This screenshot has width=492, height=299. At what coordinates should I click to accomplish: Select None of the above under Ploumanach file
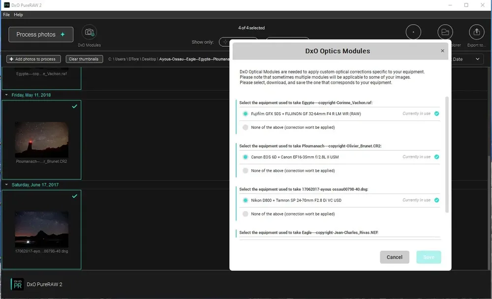coord(246,171)
